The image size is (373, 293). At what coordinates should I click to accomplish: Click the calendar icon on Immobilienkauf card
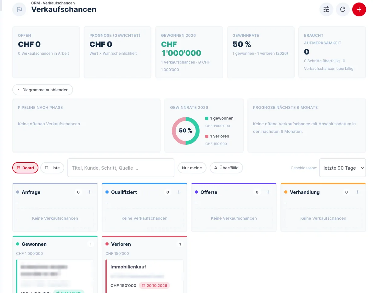pos(144,285)
